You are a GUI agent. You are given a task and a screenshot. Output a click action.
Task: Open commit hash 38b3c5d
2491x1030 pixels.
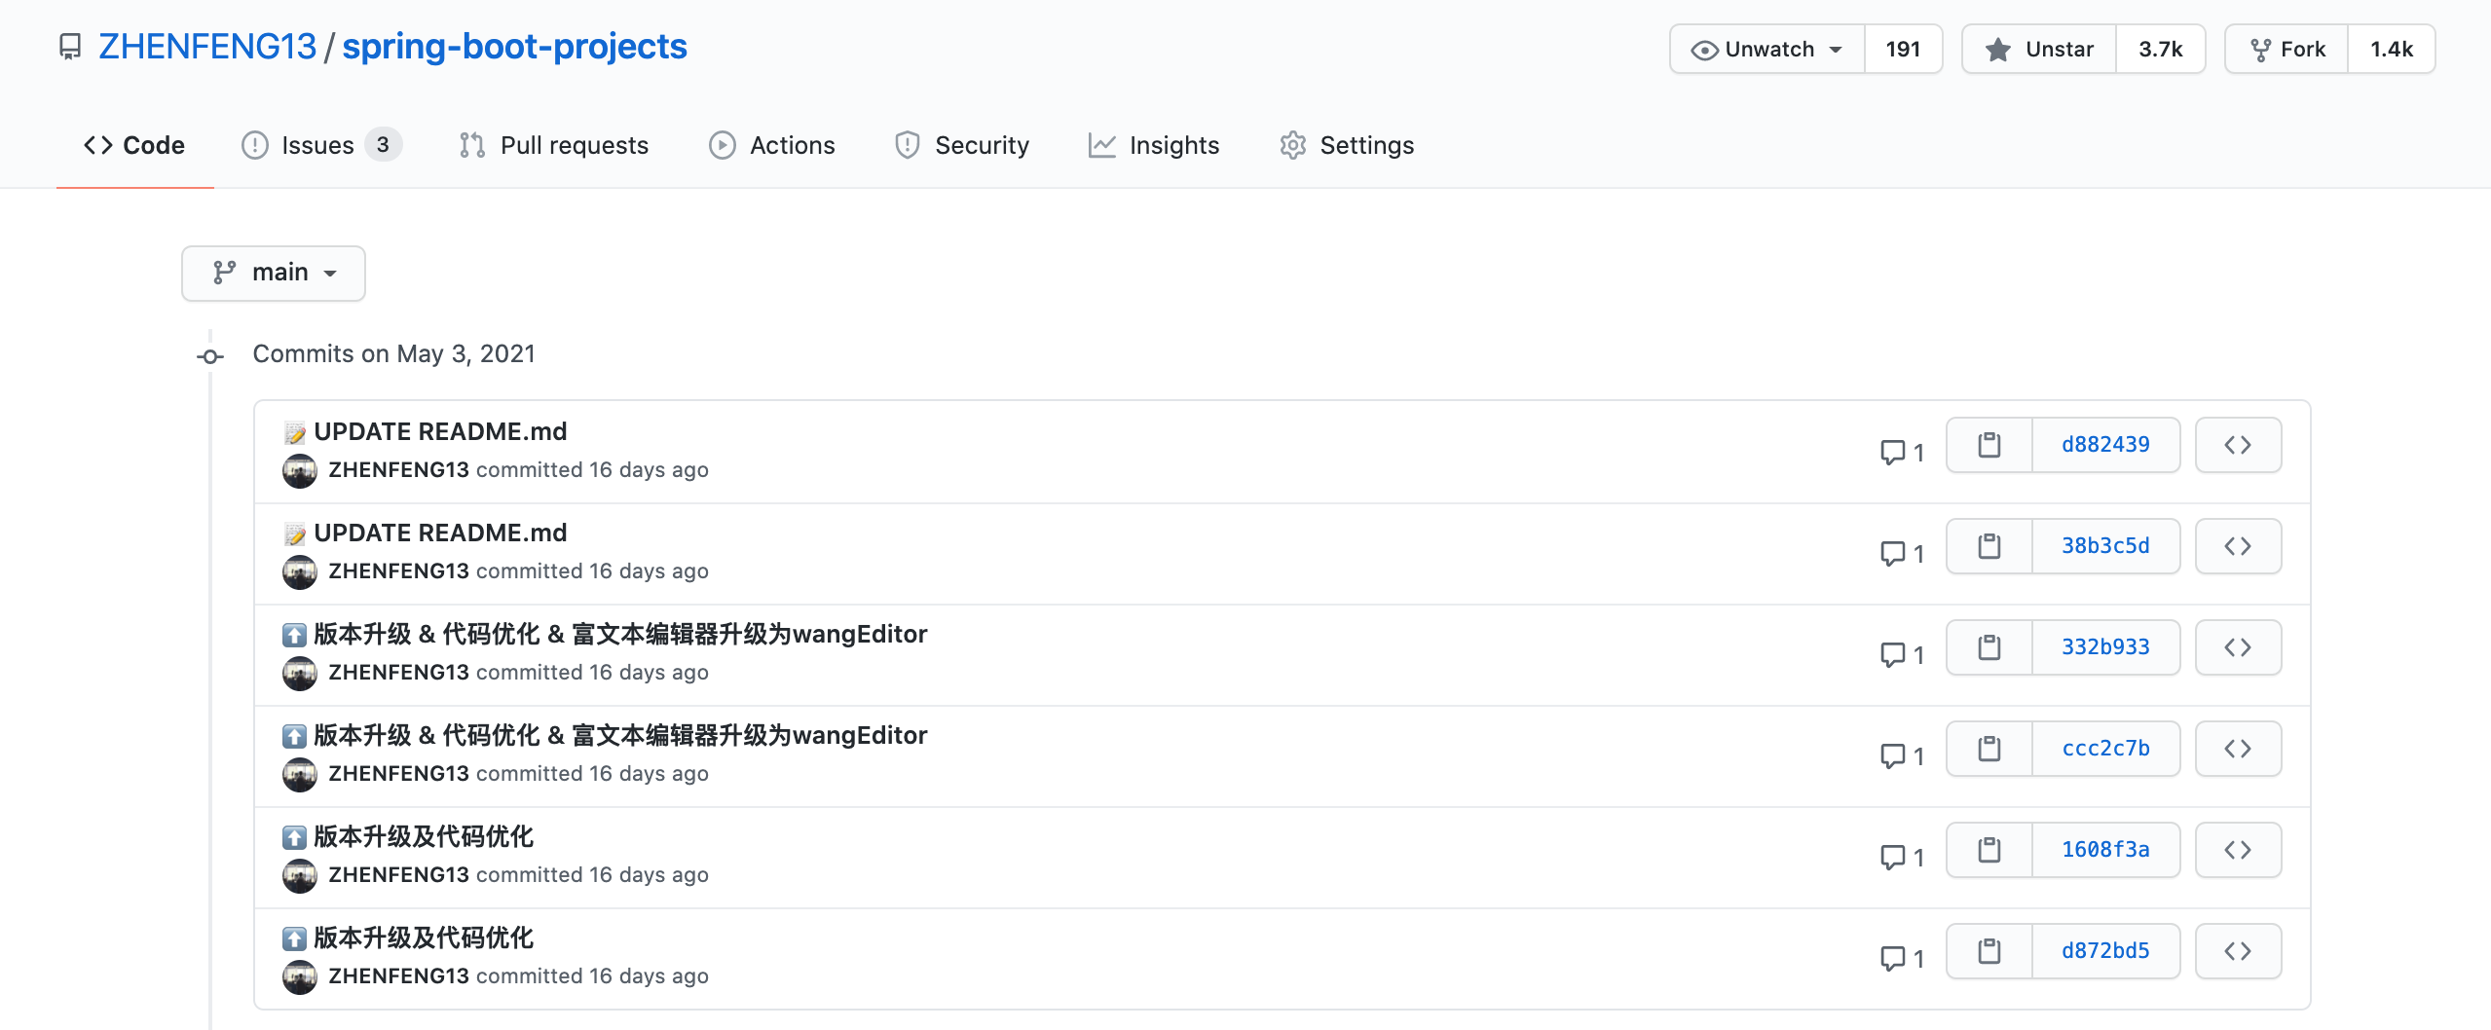pos(2105,546)
